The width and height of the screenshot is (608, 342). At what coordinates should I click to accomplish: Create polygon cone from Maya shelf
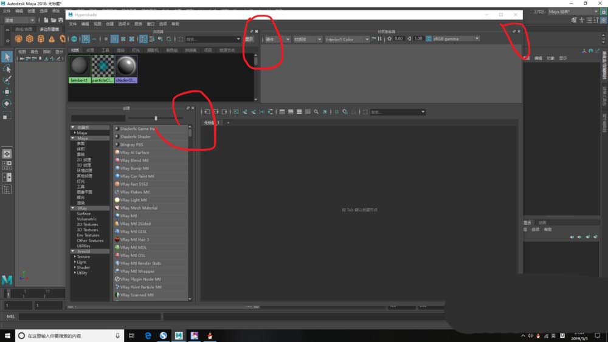52,39
